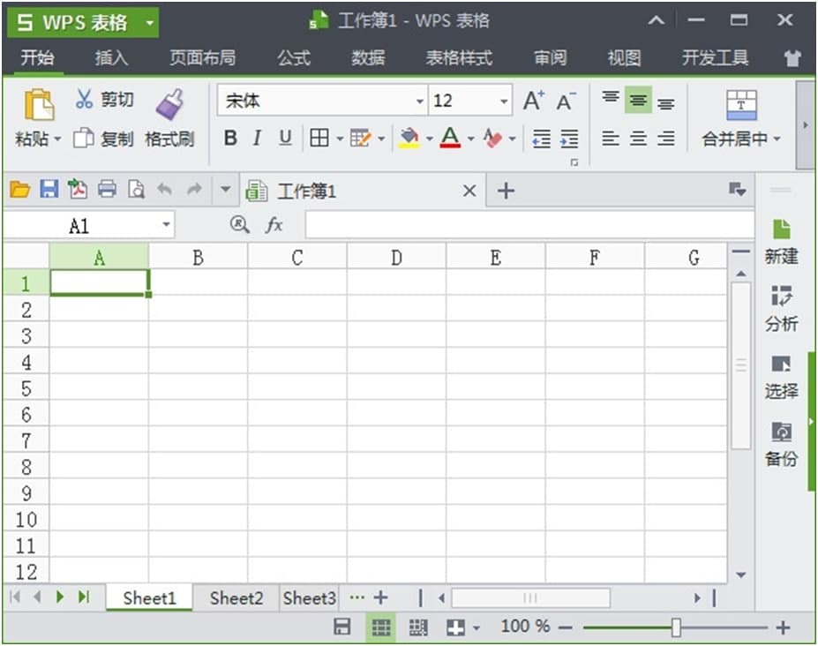Save the workbook via the disk icon
The image size is (818, 646).
click(x=48, y=189)
